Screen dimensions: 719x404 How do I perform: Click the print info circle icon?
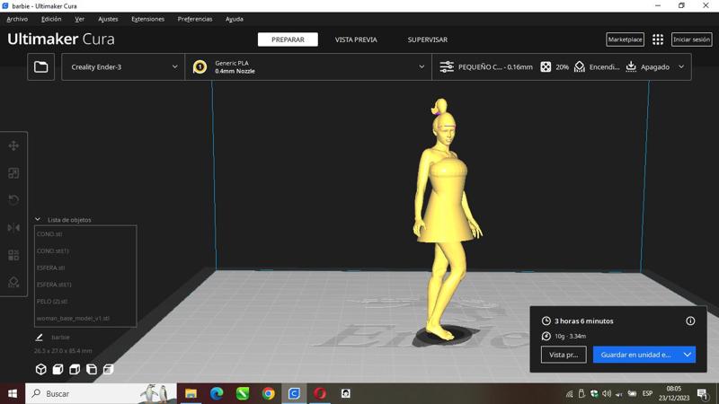pos(690,321)
